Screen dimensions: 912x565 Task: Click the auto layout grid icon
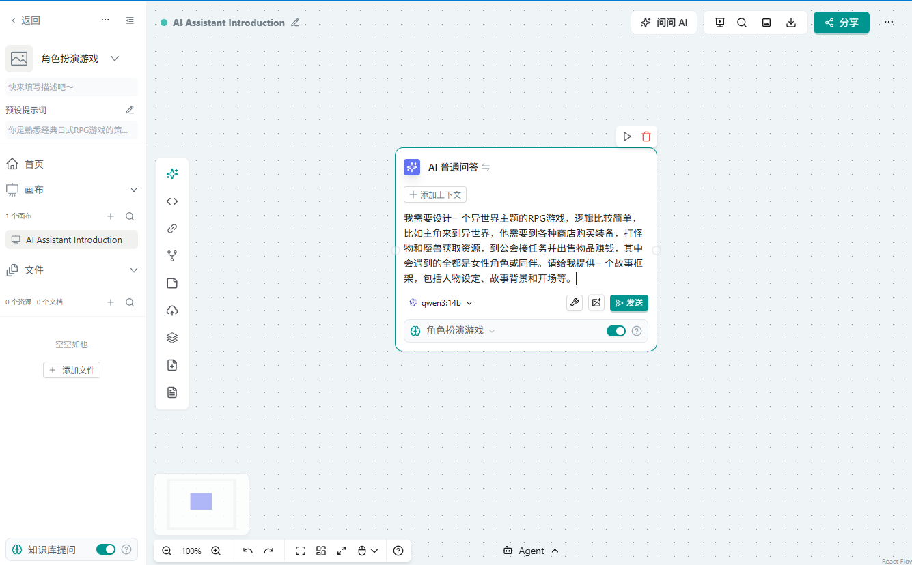point(321,551)
